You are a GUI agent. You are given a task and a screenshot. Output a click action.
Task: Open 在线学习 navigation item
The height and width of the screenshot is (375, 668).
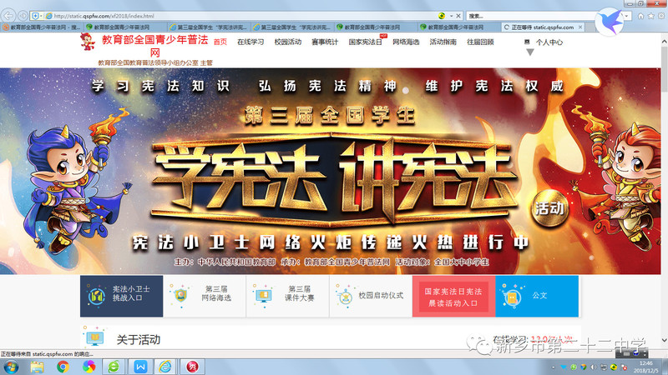[250, 42]
